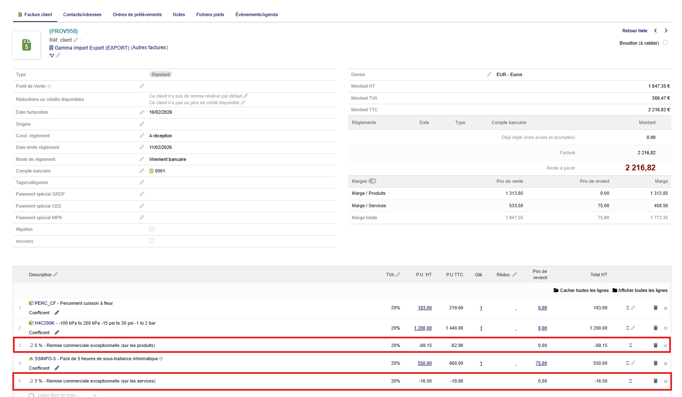Edit the Date facturation pencil icon
Viewport: 682px width, 397px height.
[x=142, y=112]
